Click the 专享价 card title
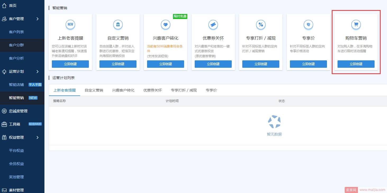Viewport: 387px width, 193px height. pos(308,38)
